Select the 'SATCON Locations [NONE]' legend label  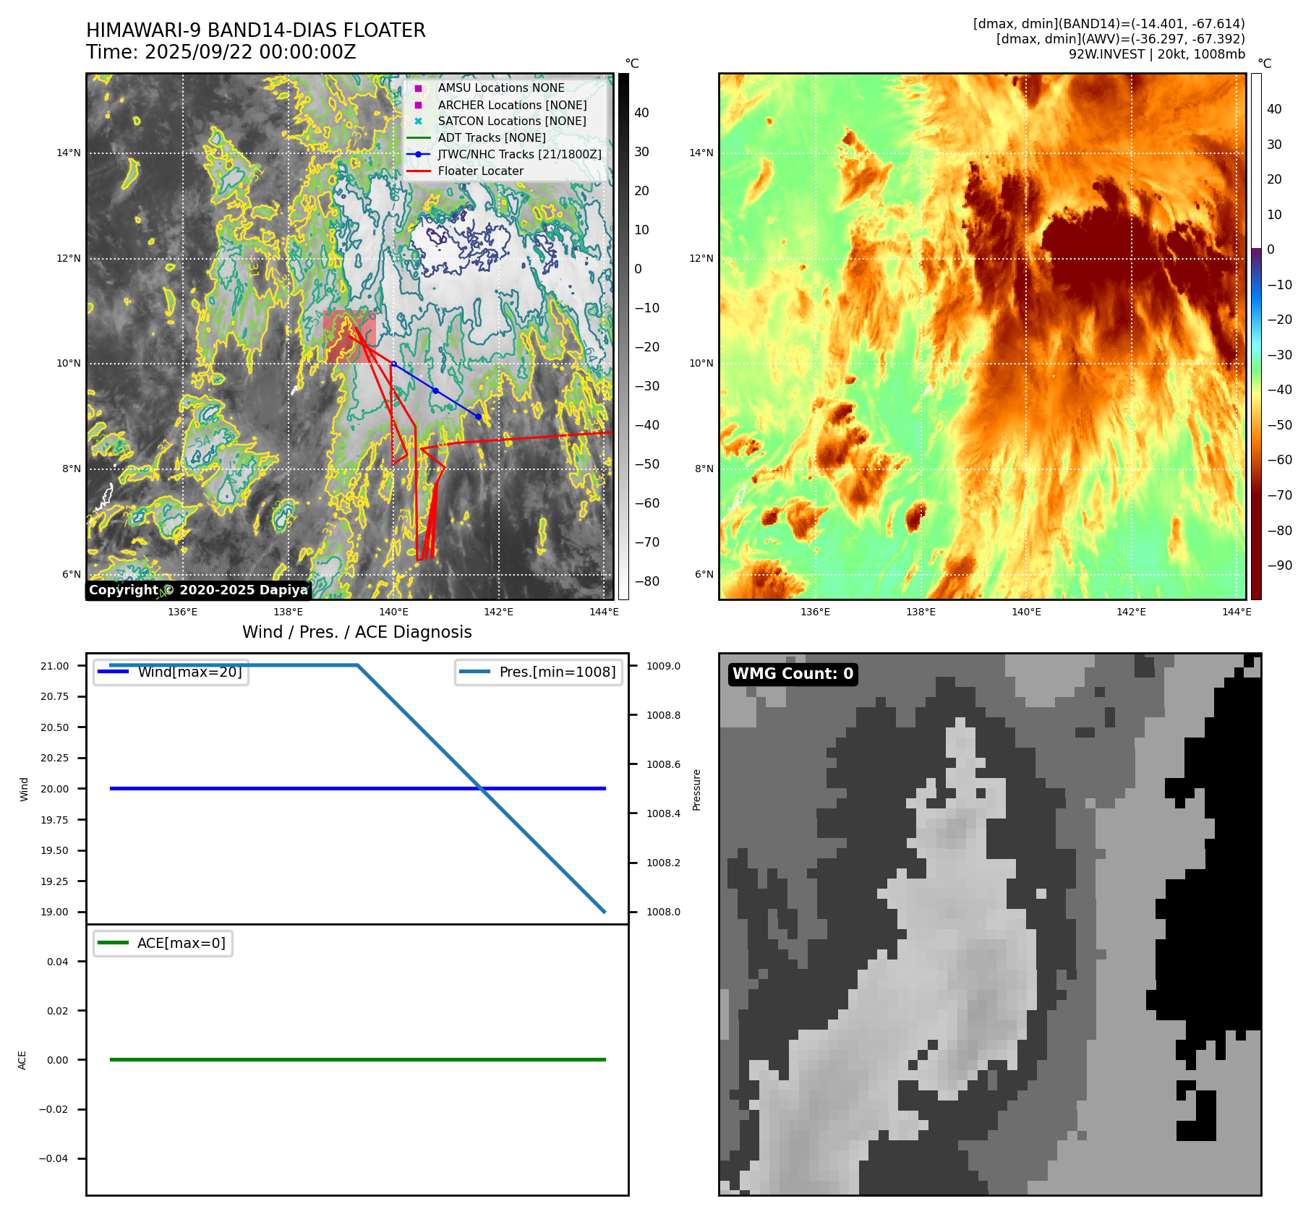(512, 121)
